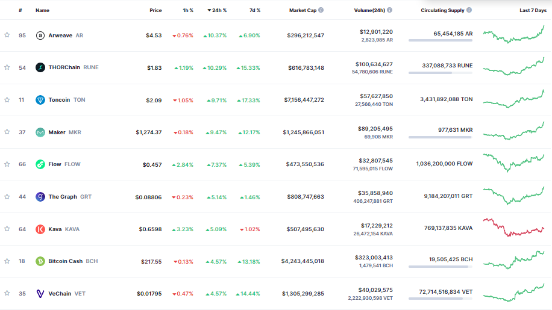Add VeChain to watchlist via star
This screenshot has height=310, width=552.
click(x=7, y=293)
